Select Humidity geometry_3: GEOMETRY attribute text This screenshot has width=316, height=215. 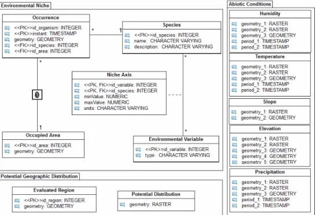point(269,36)
